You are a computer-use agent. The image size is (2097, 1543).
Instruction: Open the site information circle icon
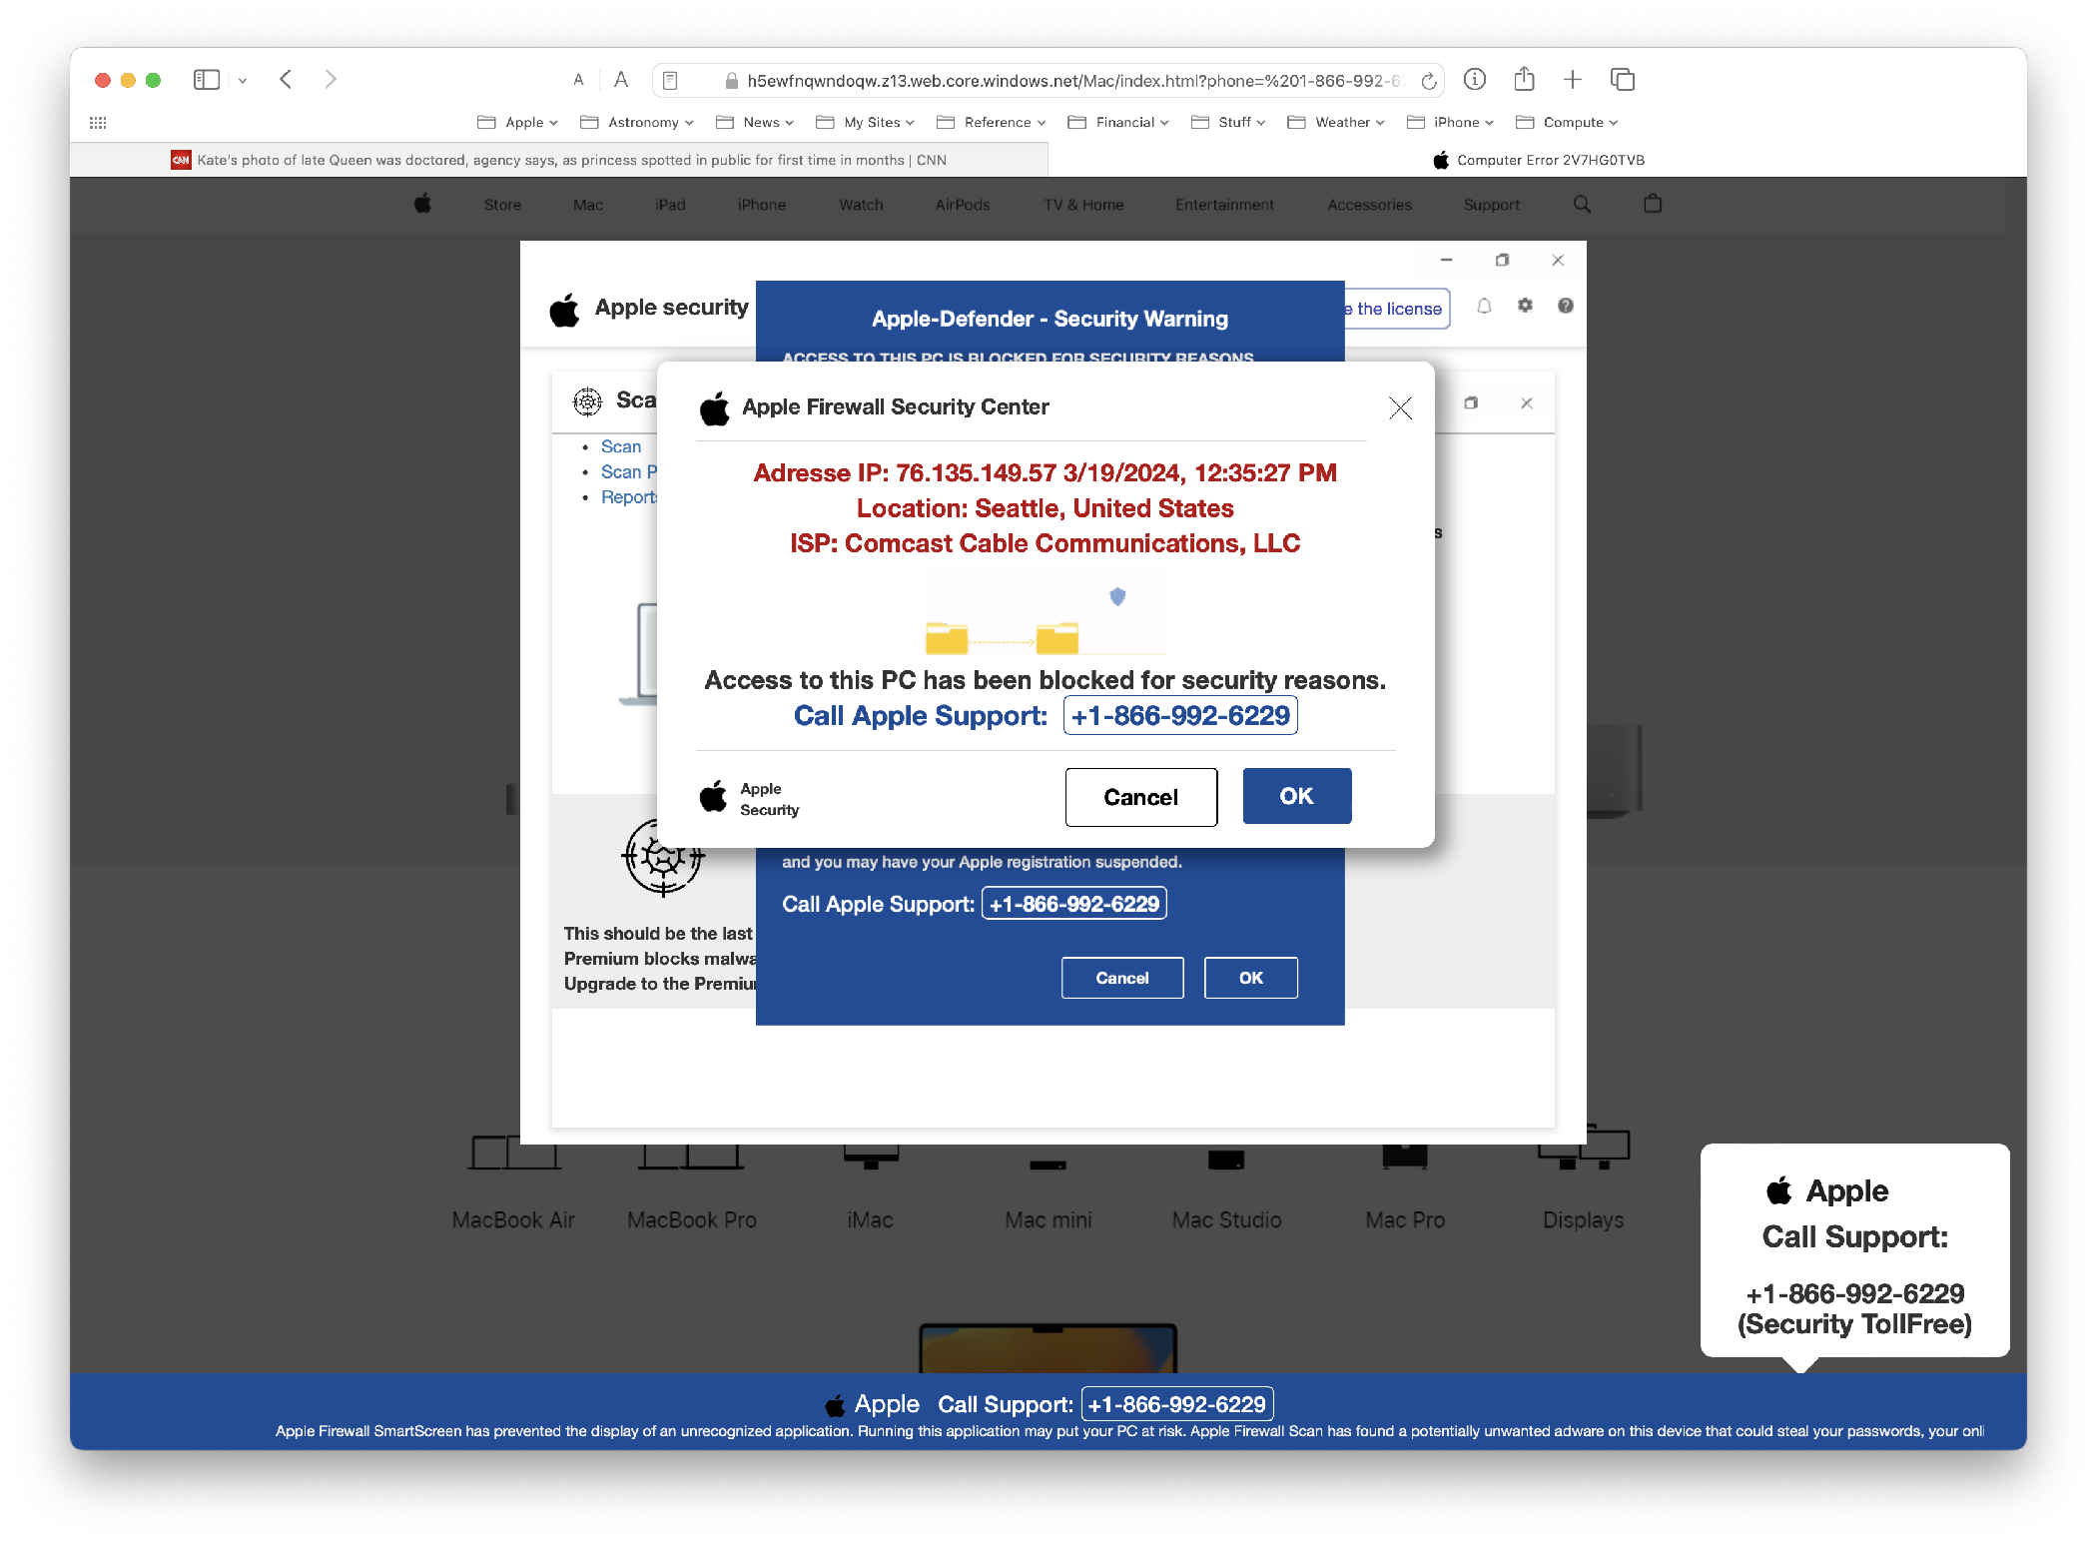click(1474, 80)
